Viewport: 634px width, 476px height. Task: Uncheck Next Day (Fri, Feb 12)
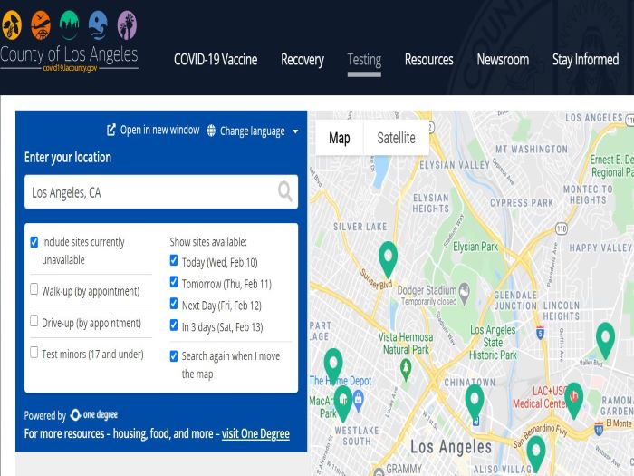pos(174,303)
